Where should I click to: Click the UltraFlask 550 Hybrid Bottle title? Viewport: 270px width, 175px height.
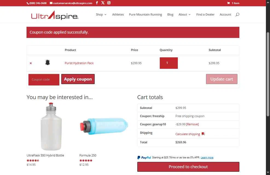point(45,155)
